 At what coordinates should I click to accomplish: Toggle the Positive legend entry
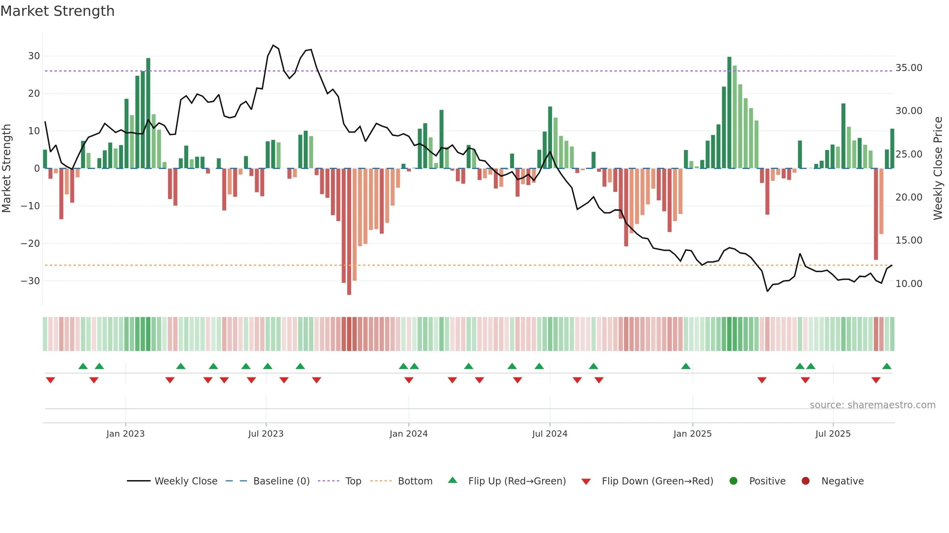(757, 481)
